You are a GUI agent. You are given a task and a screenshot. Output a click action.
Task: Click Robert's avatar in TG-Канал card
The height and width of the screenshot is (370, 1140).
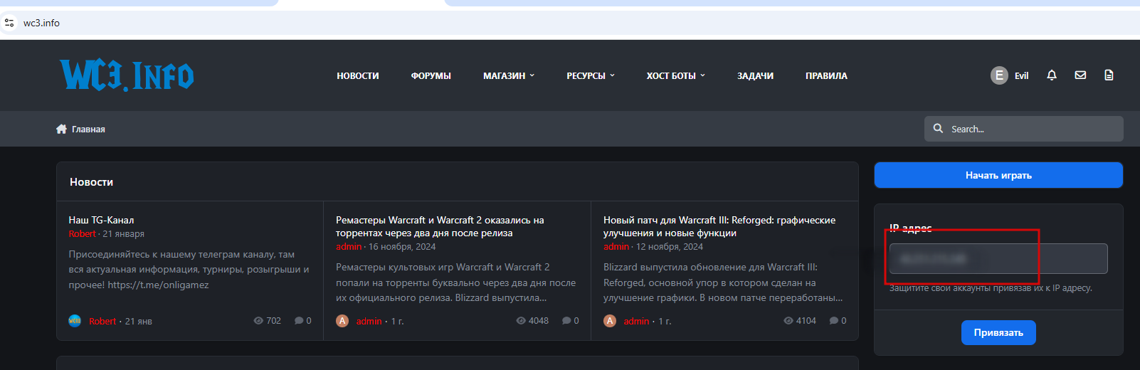pyautogui.click(x=75, y=321)
